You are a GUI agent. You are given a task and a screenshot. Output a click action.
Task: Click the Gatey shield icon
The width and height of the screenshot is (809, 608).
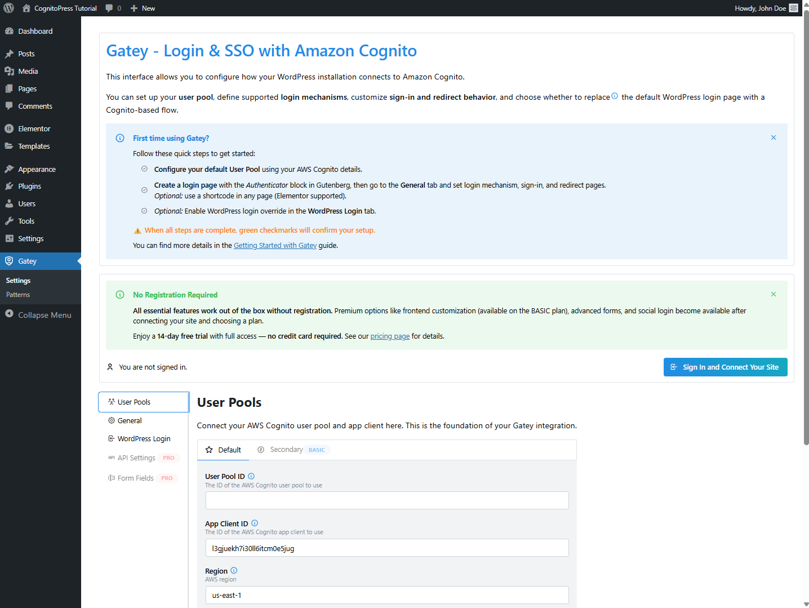(9, 261)
